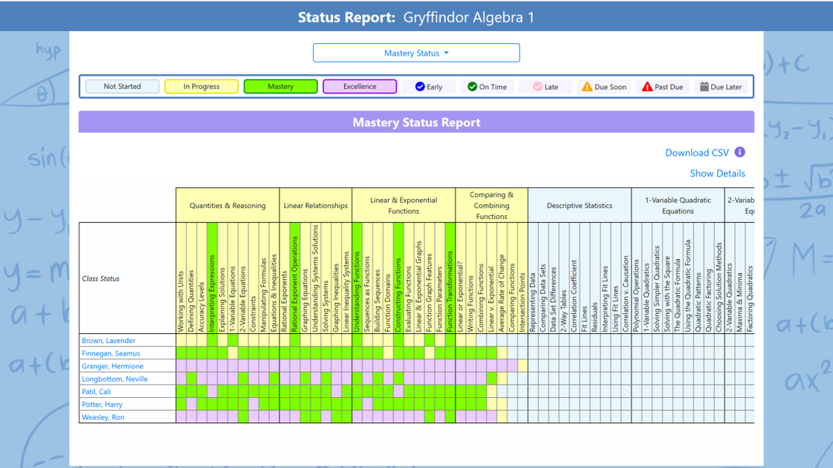Open student Weasley, Ron

point(103,417)
